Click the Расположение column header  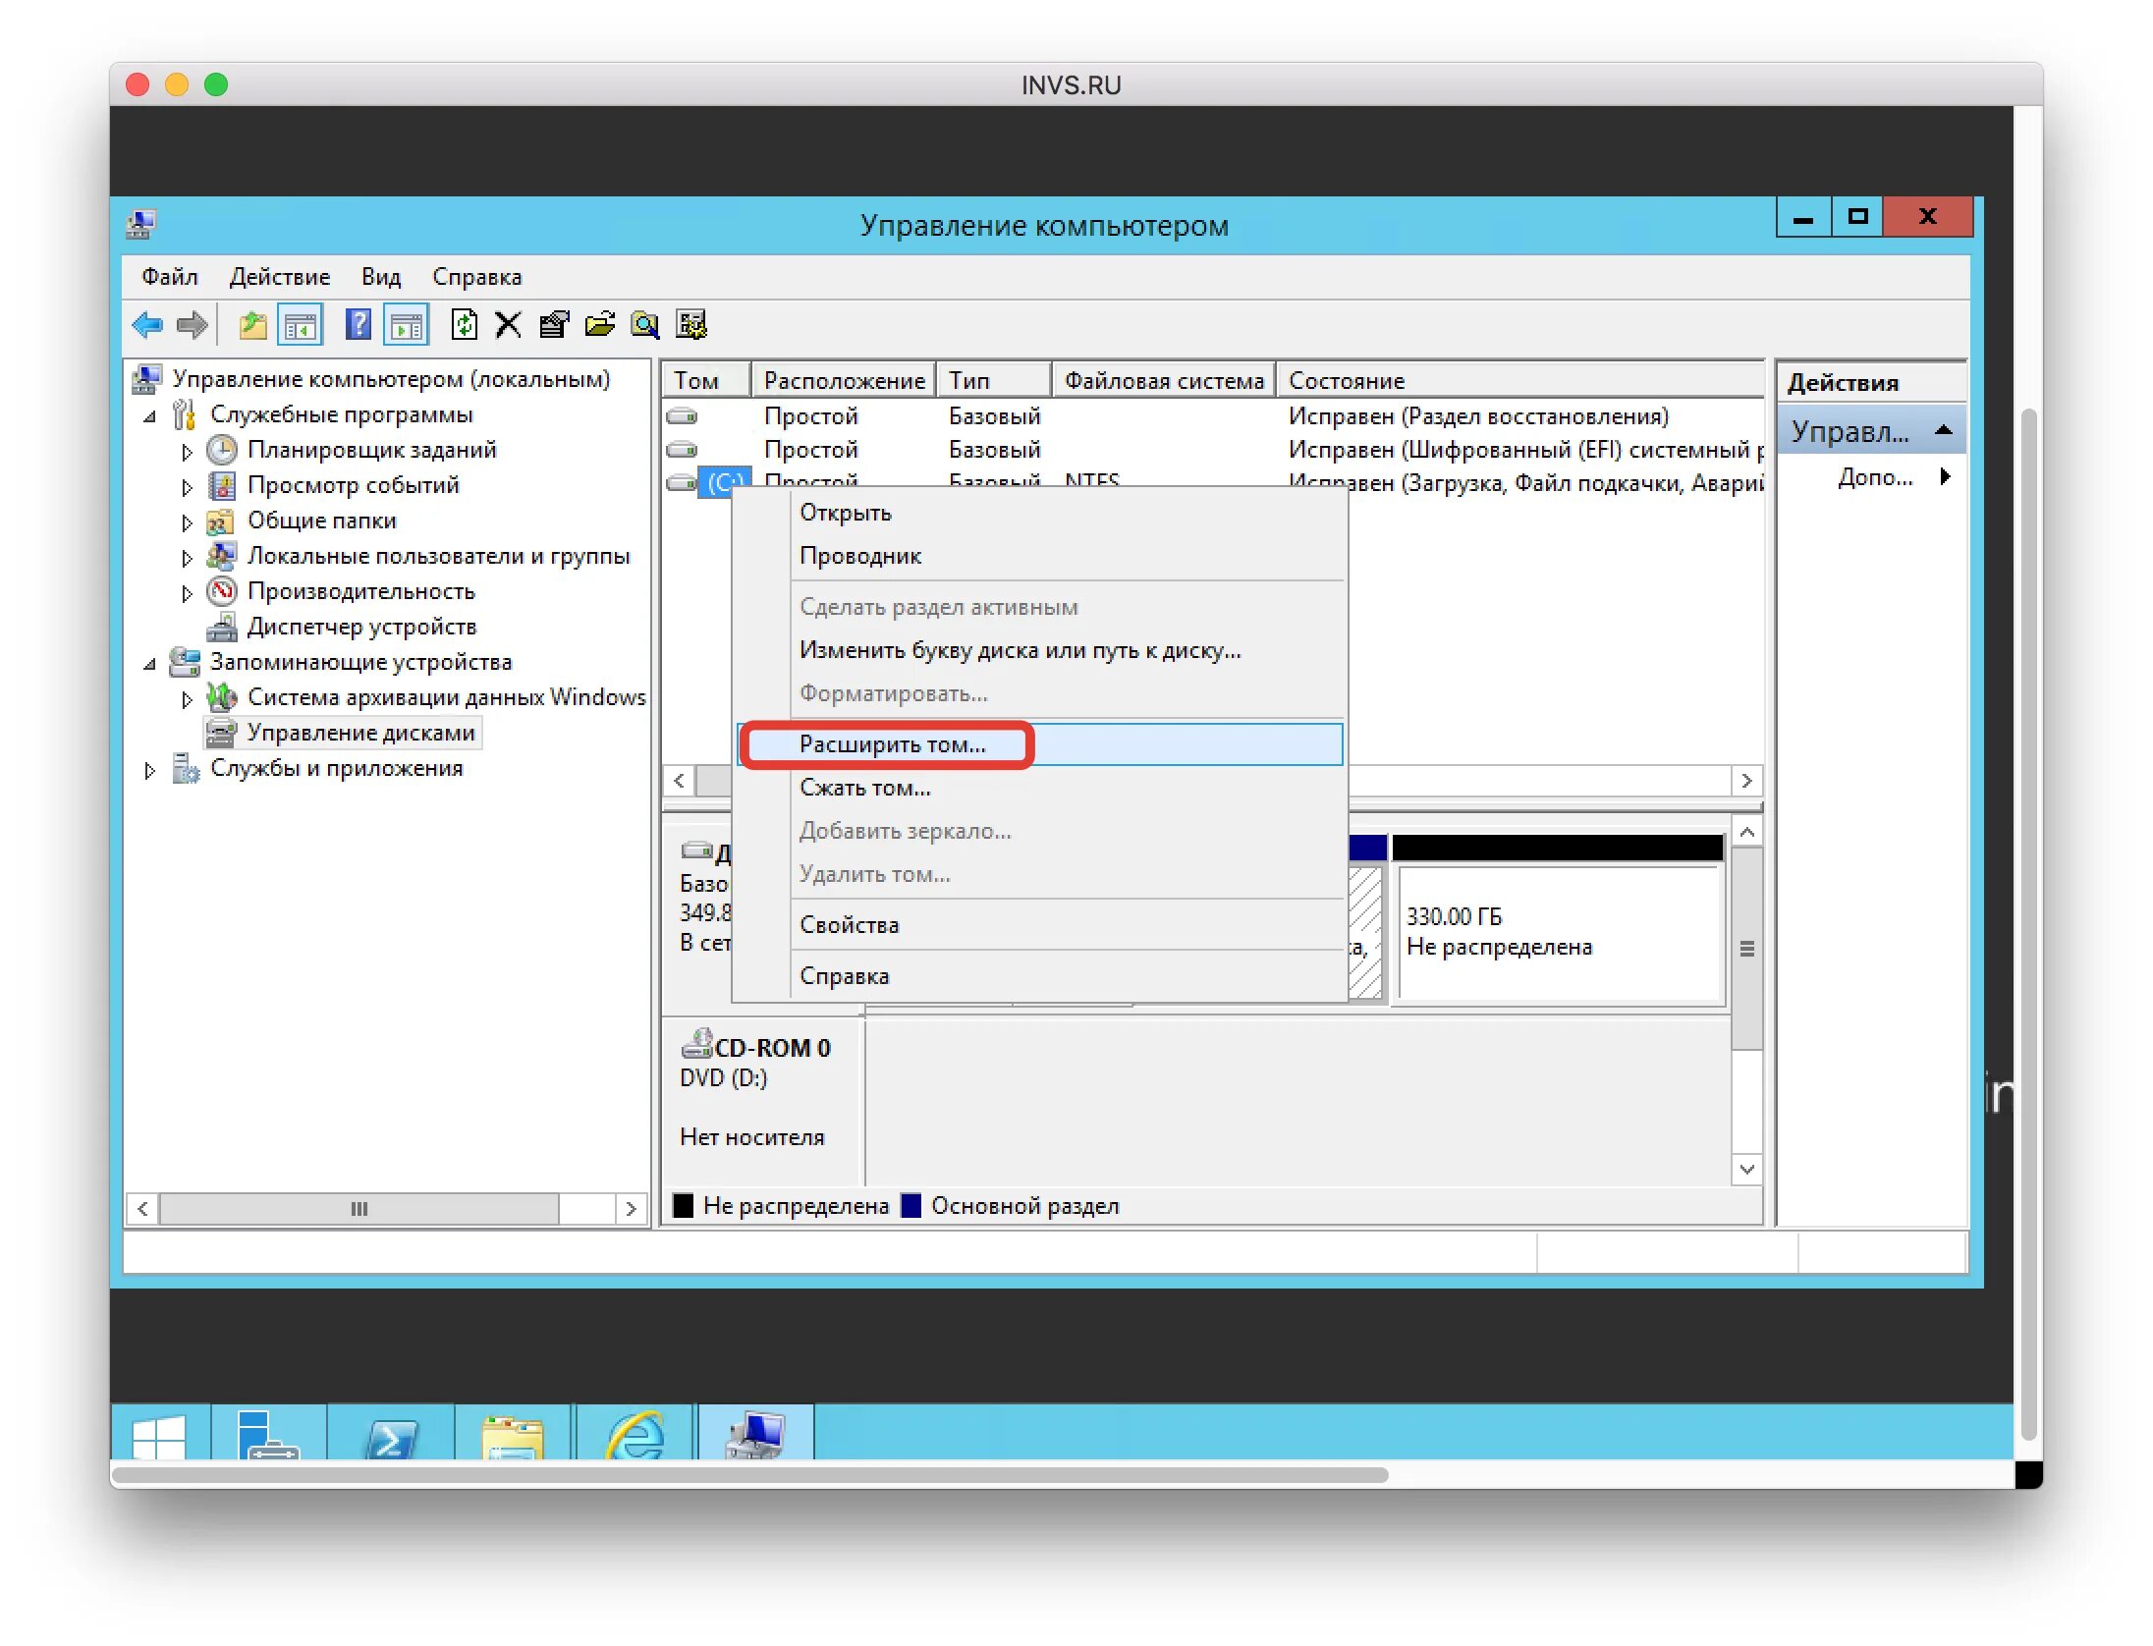coord(844,381)
